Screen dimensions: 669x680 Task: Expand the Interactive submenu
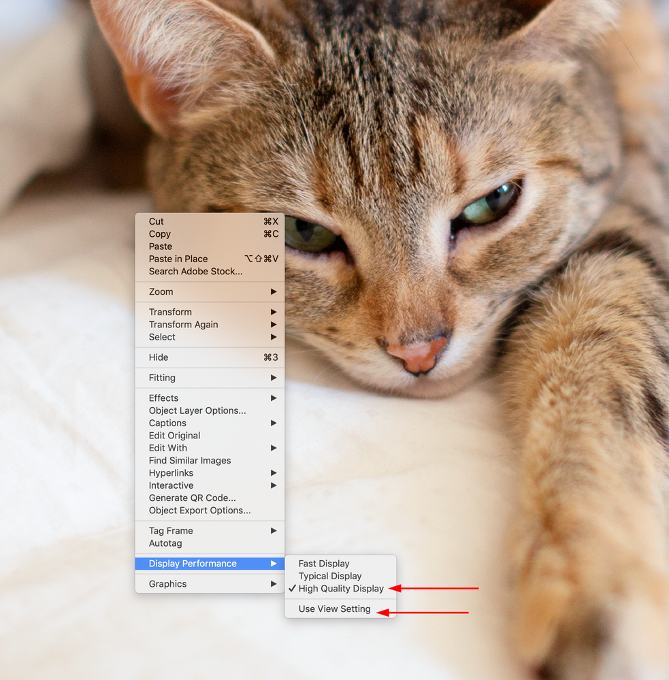(210, 486)
